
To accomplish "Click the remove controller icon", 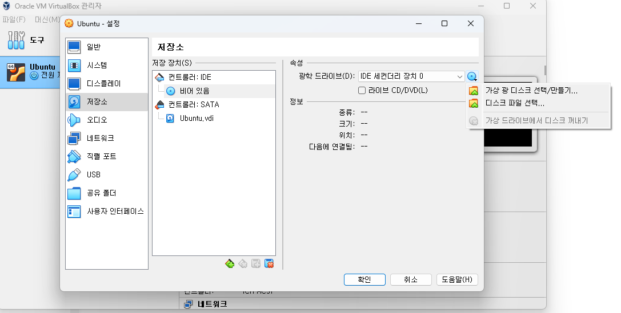I will [x=243, y=263].
